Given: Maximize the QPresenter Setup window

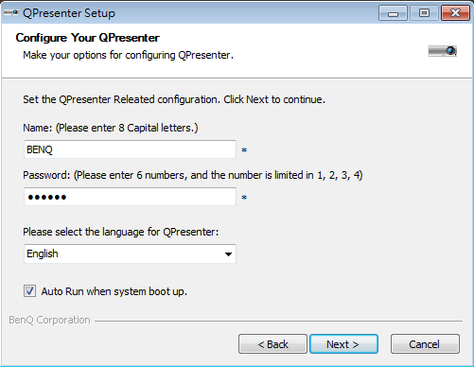Looking at the screenshot, I should (424, 13).
